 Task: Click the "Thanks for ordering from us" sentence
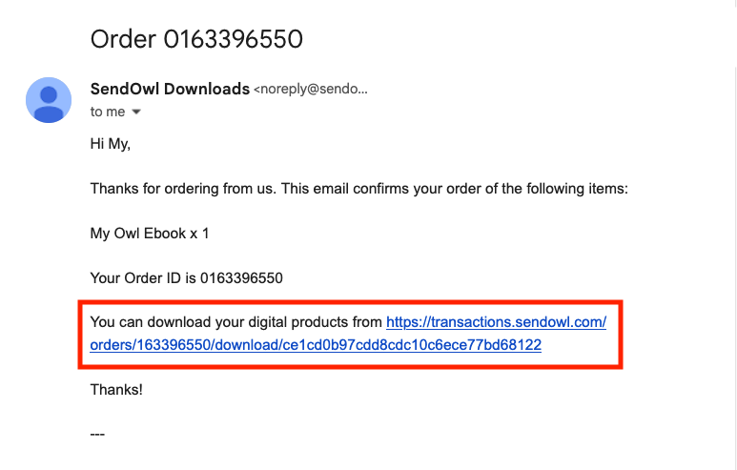pyautogui.click(x=183, y=189)
